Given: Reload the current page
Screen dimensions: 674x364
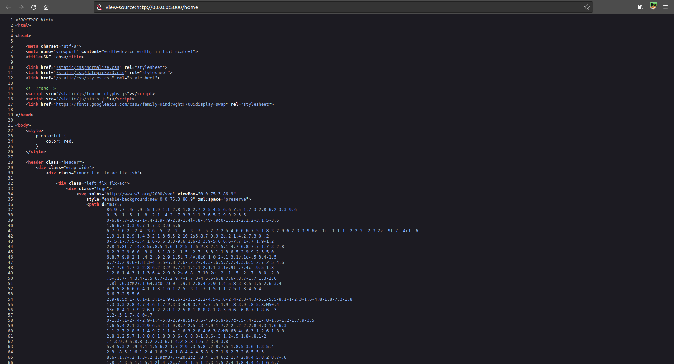Looking at the screenshot, I should [34, 7].
